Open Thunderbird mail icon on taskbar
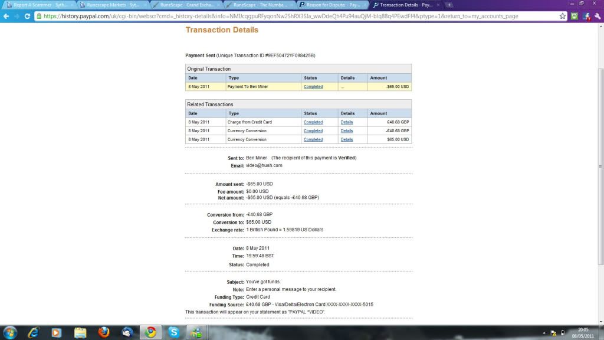The height and width of the screenshot is (340, 604). pyautogui.click(x=127, y=332)
